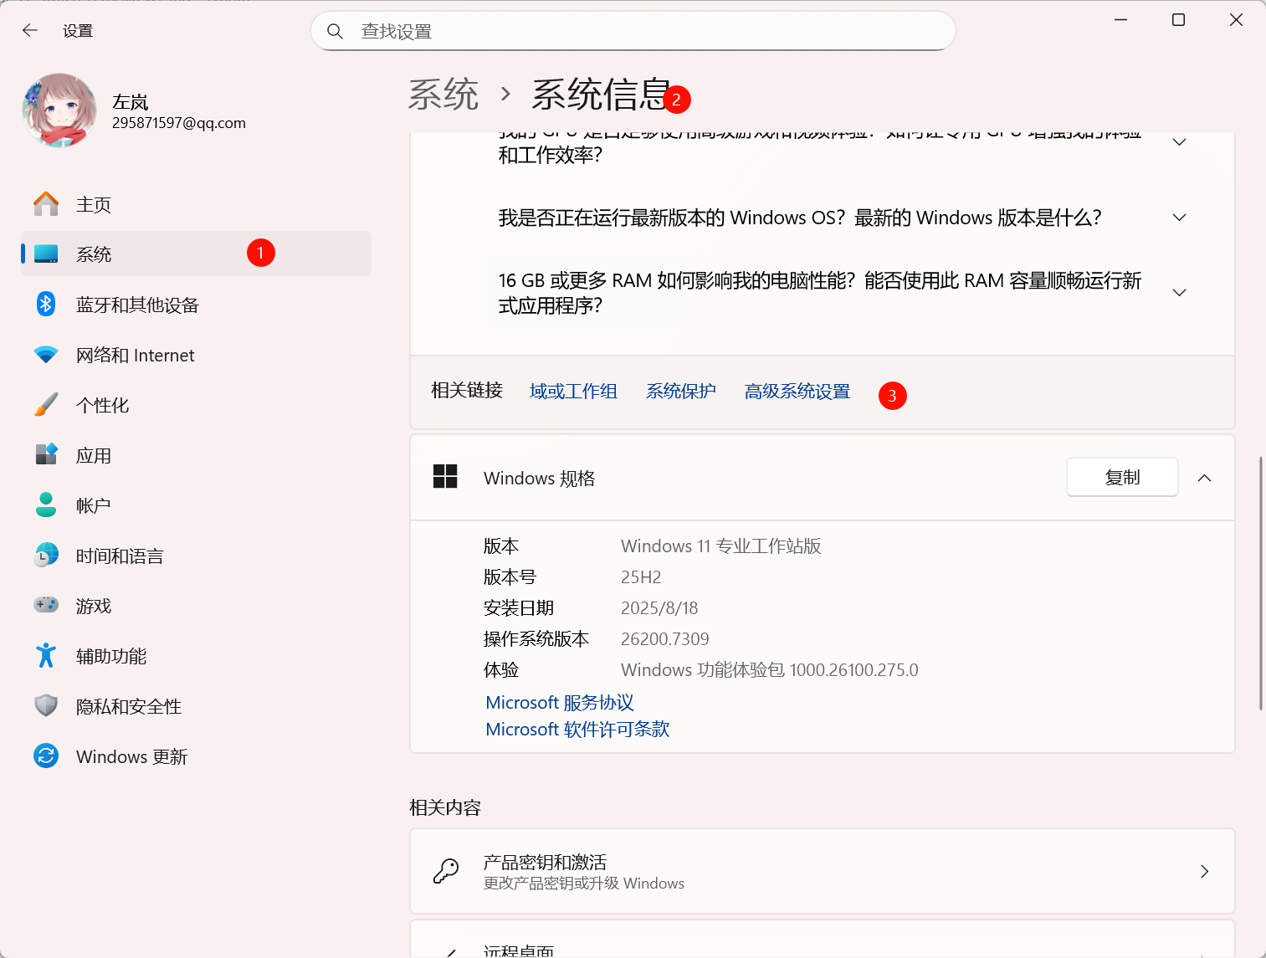Select 帐户 in sidebar menu
The width and height of the screenshot is (1266, 958).
(93, 505)
